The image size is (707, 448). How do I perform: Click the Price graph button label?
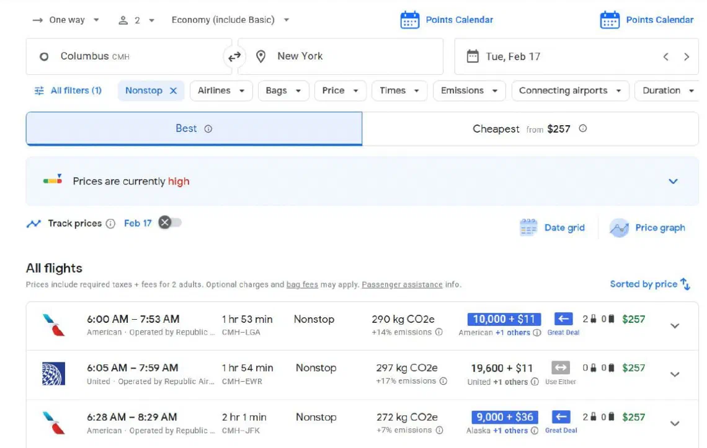click(660, 227)
